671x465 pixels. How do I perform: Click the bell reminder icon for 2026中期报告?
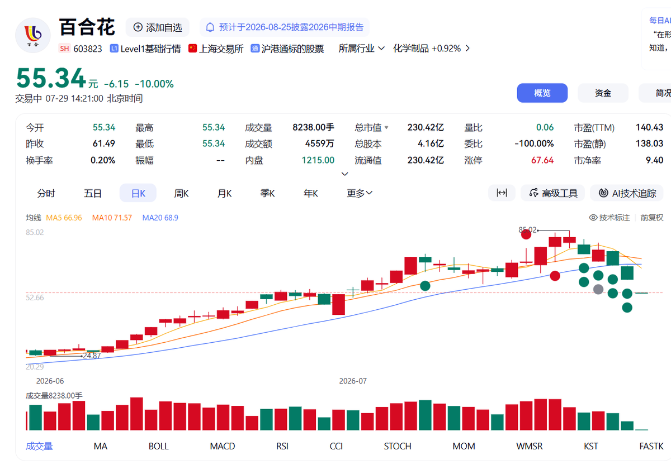point(210,27)
